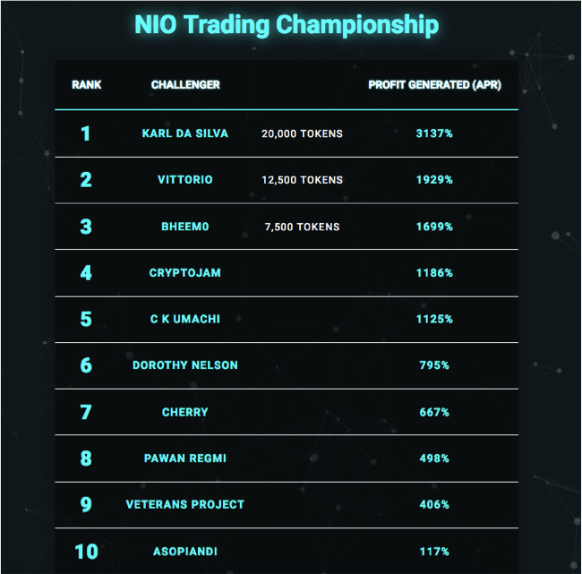This screenshot has height=574, width=582.
Task: Click the 12,500 TOKENS prize text
Action: pos(302,180)
